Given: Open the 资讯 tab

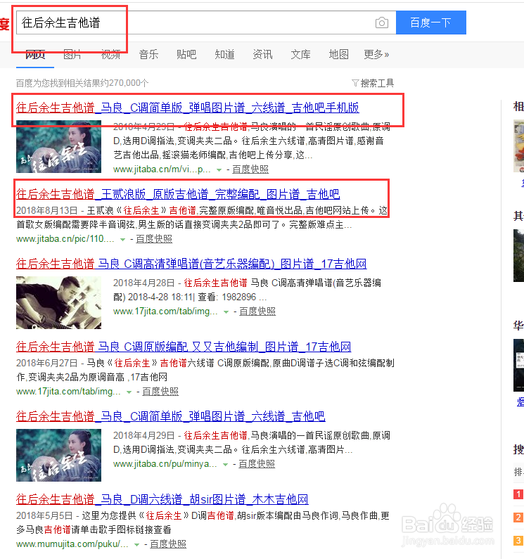Looking at the screenshot, I should pos(262,54).
